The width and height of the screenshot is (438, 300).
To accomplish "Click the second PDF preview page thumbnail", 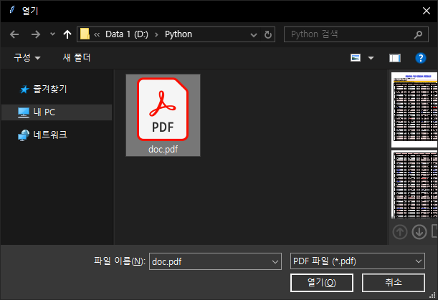I will tap(414, 185).
